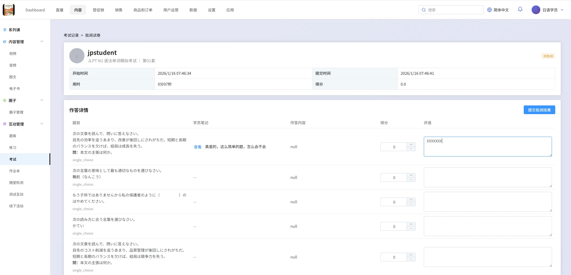Submit grading with 提交批阅结果 button
Image resolution: width=571 pixels, height=275 pixels.
(539, 110)
